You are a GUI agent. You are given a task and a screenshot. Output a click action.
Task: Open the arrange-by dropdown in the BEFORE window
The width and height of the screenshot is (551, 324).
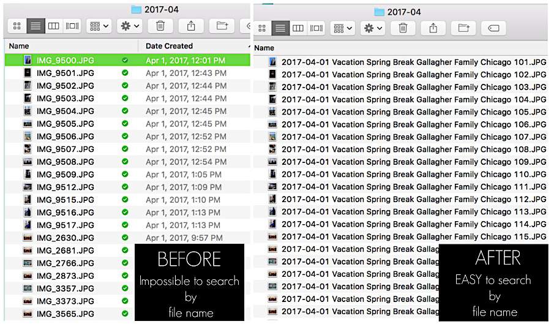click(99, 26)
